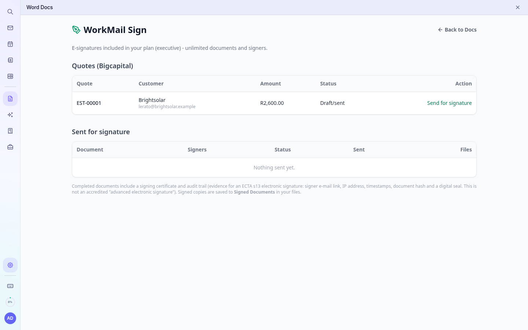Click the WorkMail Sign title
Image resolution: width=528 pixels, height=330 pixels.
[x=115, y=30]
